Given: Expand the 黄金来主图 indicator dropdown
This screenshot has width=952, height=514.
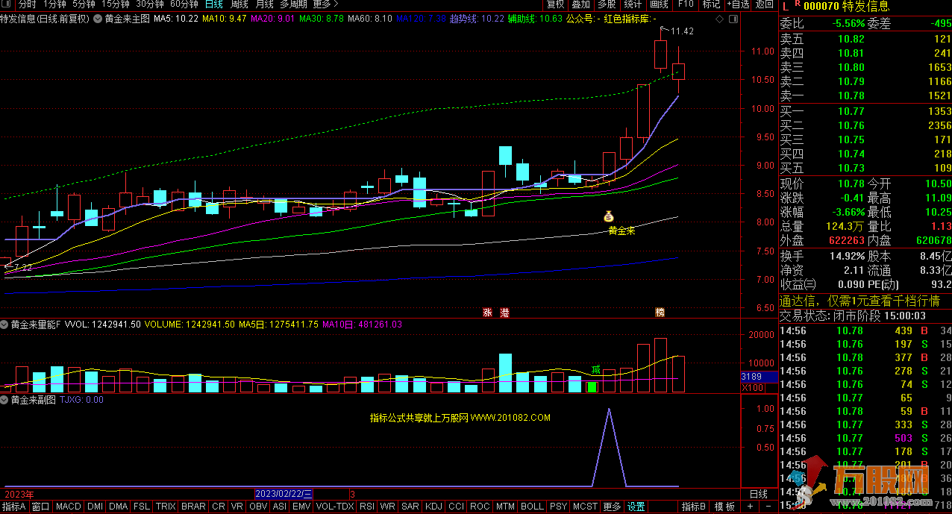Looking at the screenshot, I should coord(98,19).
